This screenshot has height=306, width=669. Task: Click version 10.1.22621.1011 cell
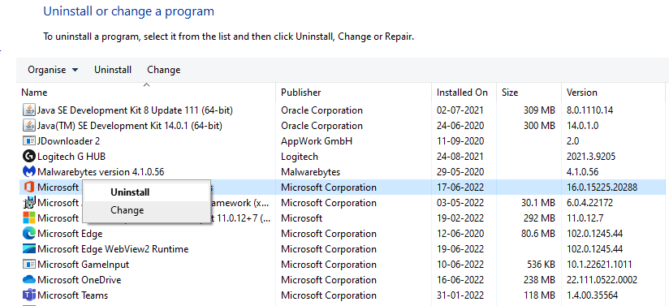click(599, 264)
